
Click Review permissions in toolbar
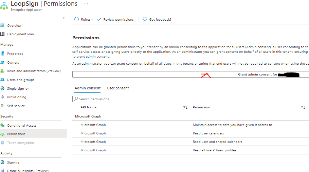pos(115,19)
